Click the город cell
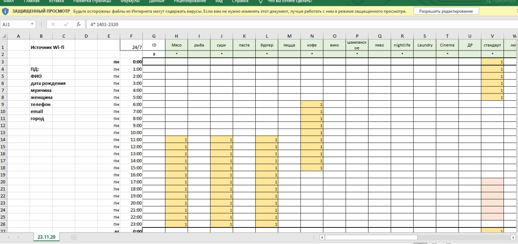Screen dimensions: 518x244 (x=41, y=119)
